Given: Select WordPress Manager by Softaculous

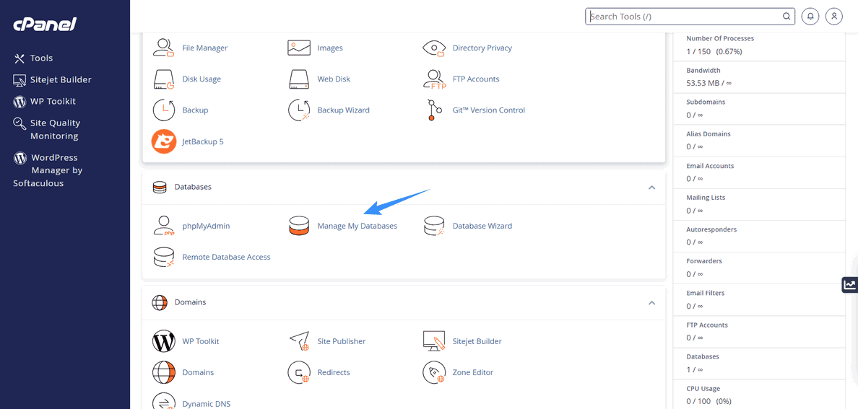Looking at the screenshot, I should point(48,170).
